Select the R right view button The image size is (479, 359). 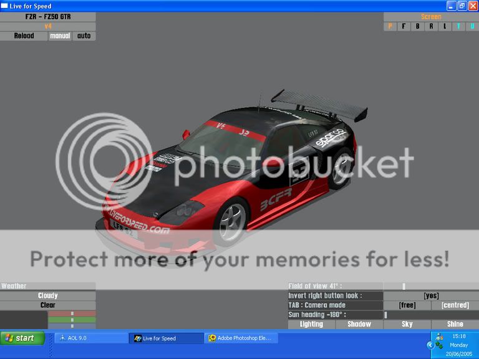(431, 26)
